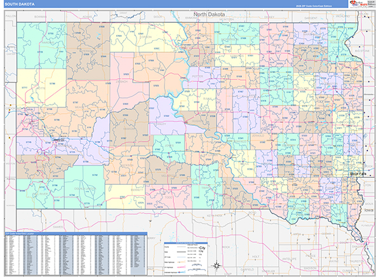Click the ZIP Code index table's blue header bar
The height and width of the screenshot is (277, 381).
pyautogui.click(x=76, y=234)
